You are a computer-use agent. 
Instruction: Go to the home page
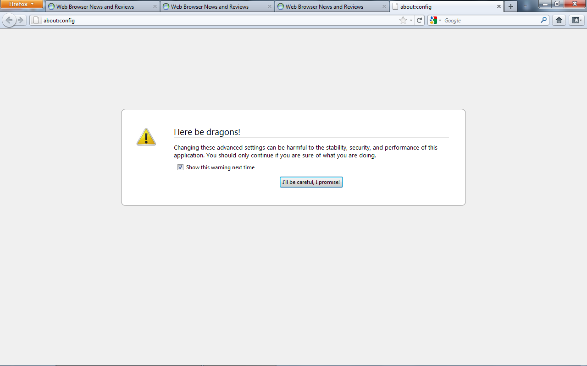click(x=559, y=20)
